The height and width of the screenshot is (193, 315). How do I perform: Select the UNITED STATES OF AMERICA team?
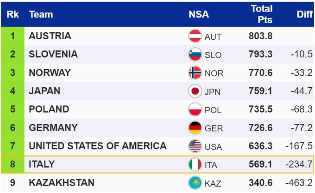tap(97, 146)
